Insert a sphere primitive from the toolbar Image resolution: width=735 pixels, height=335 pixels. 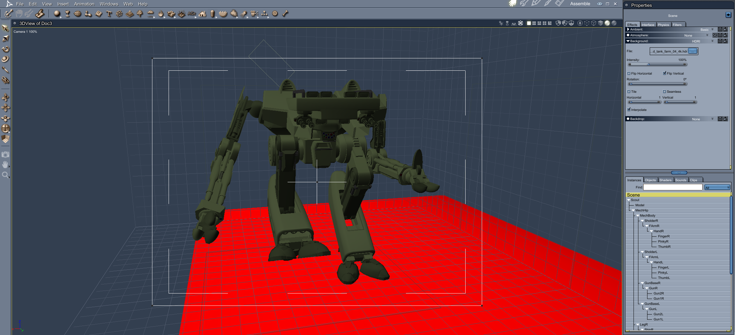point(57,14)
